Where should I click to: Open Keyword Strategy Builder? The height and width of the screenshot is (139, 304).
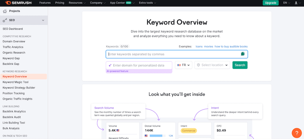click(19, 88)
